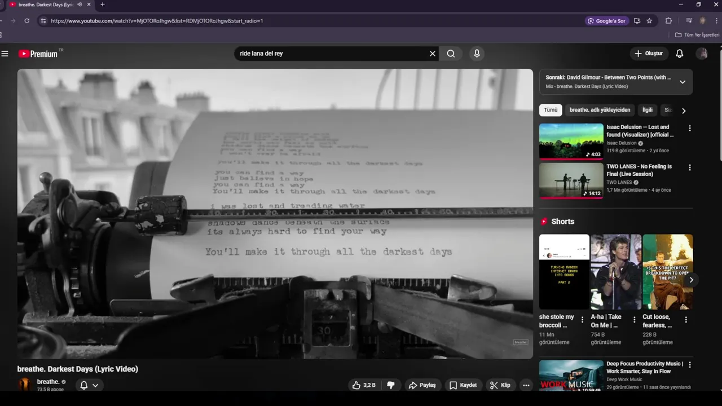This screenshot has width=722, height=406.
Task: Open Tüm Yer İşaretleri bookmarks folder
Action: pos(697,35)
